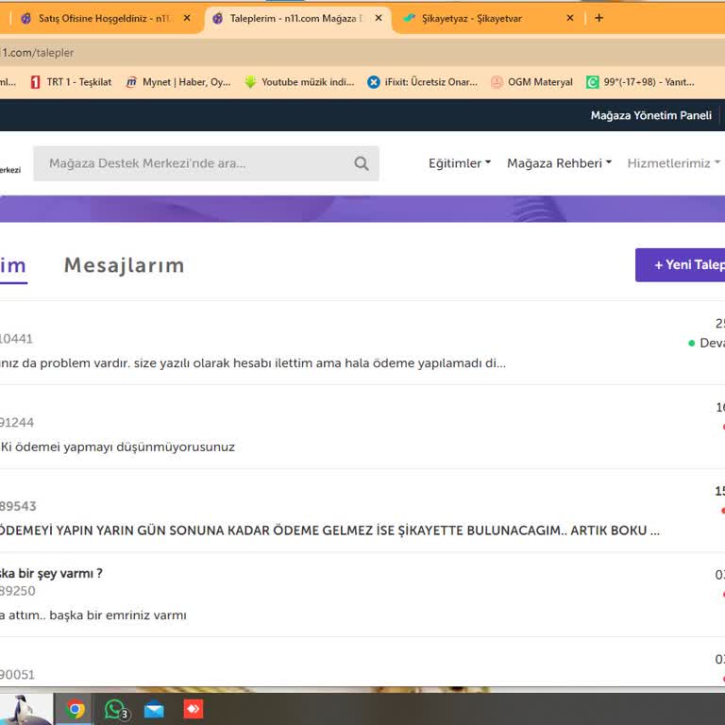Switch to the Mesajlarım tab
Screen dimensions: 725x725
(x=124, y=266)
